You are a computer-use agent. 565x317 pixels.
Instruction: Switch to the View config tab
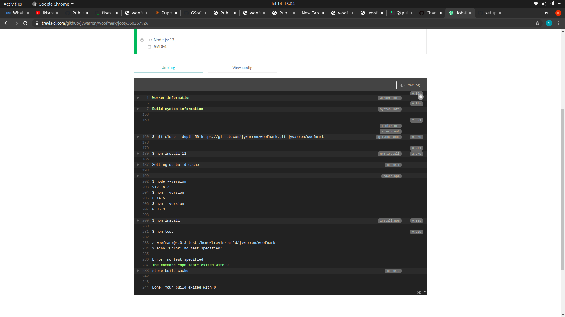[242, 68]
